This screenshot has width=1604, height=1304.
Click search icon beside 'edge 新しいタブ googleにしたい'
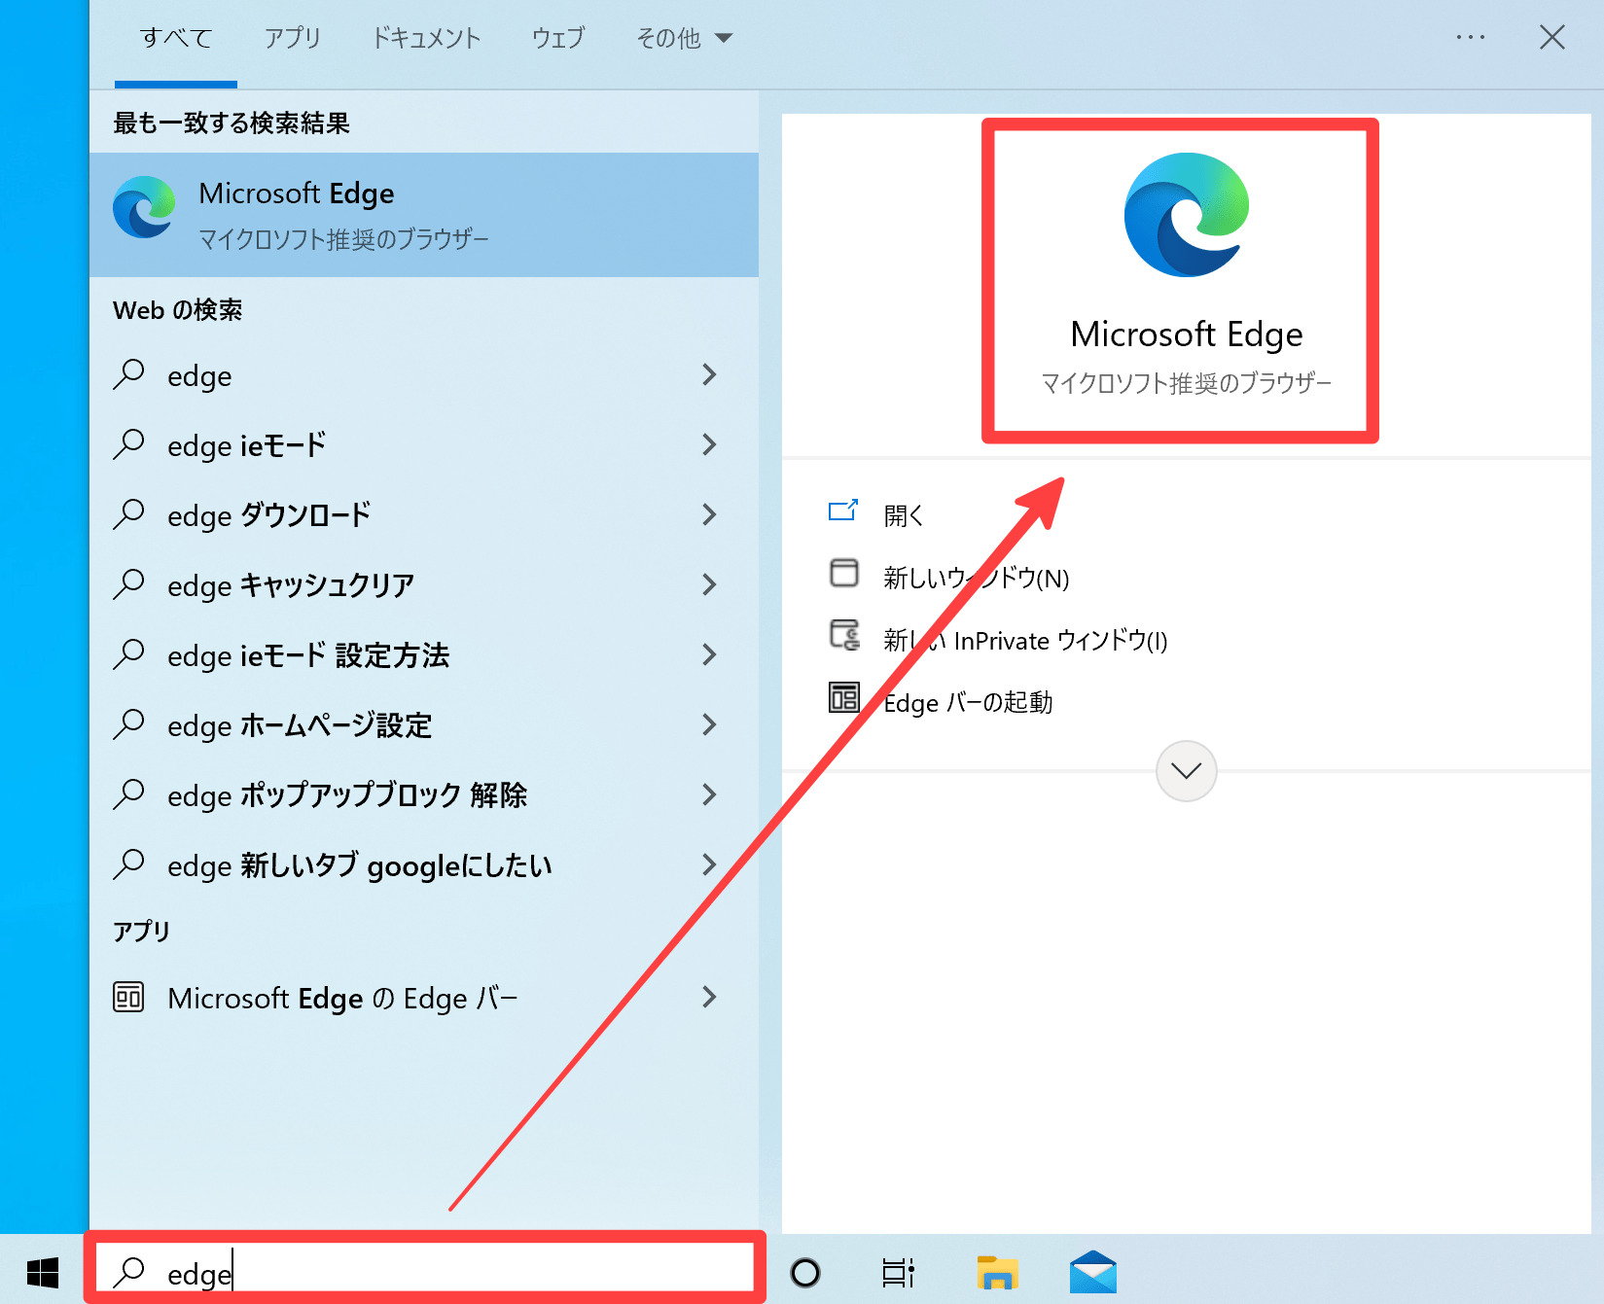pyautogui.click(x=128, y=864)
